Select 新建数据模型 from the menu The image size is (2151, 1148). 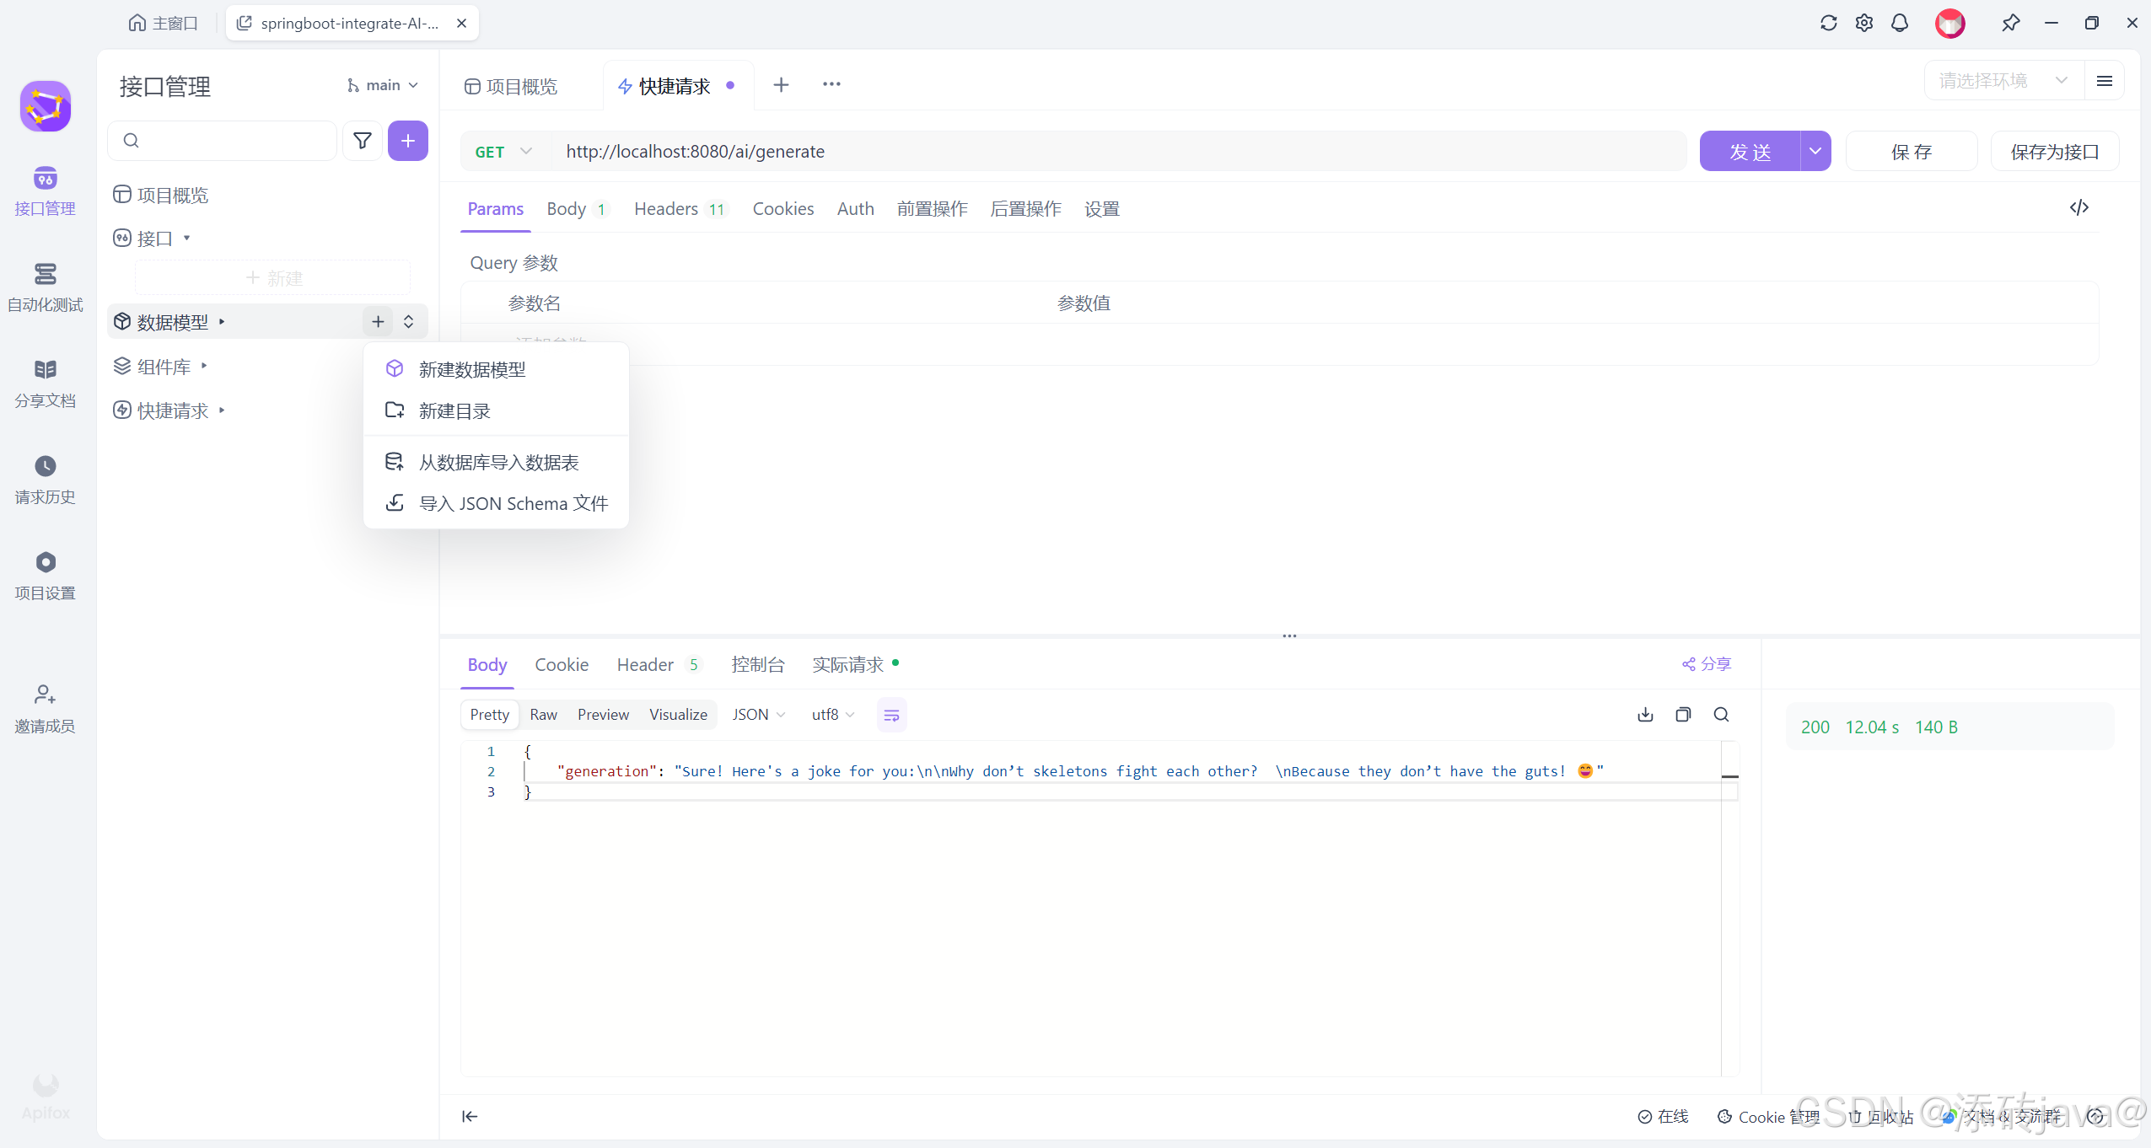(472, 369)
